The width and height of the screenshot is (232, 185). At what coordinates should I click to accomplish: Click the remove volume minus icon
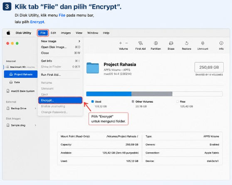pos(126,43)
